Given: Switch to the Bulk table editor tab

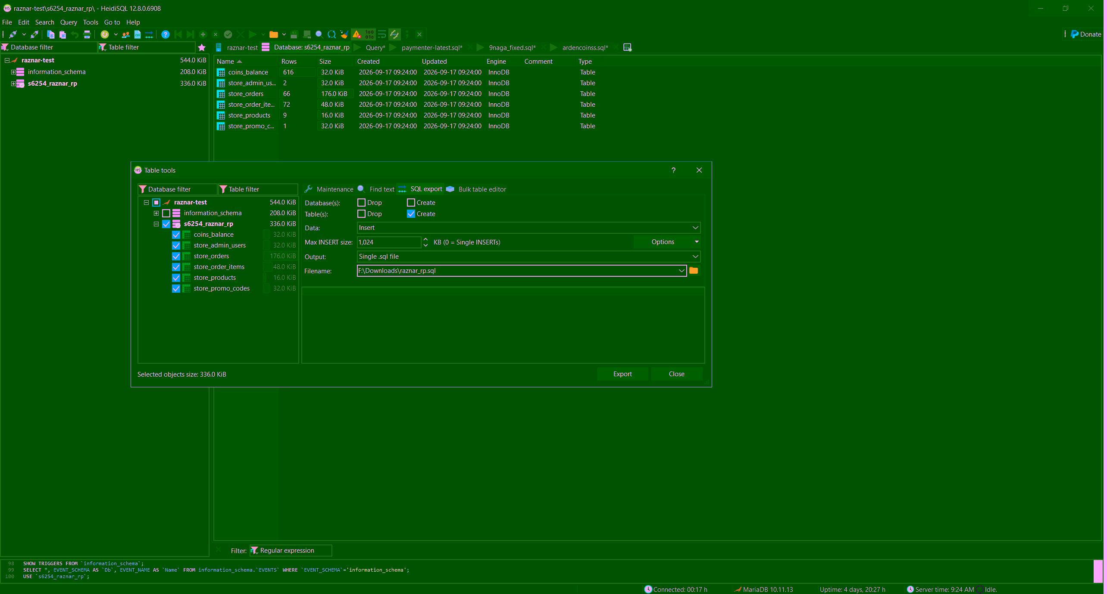Looking at the screenshot, I should (x=476, y=189).
